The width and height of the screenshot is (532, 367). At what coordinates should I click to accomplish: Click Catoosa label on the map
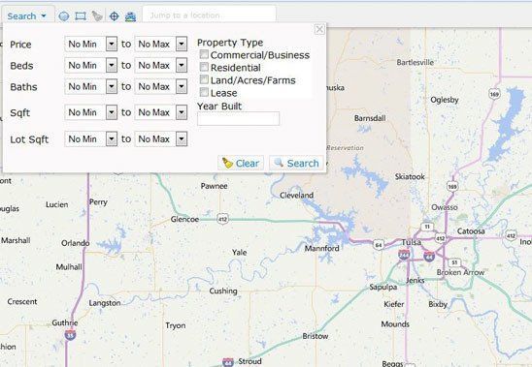(471, 231)
